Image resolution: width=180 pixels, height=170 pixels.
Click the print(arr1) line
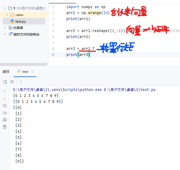(x=78, y=19)
